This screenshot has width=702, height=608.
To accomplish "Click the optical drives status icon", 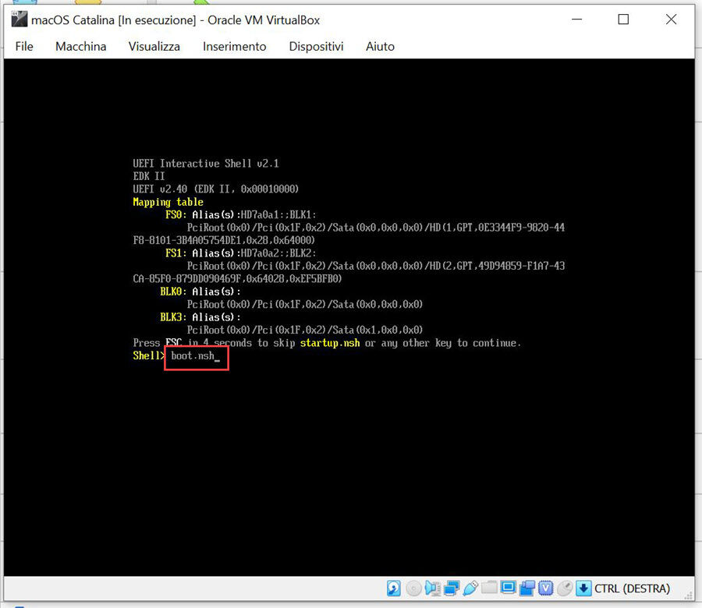I will [413, 589].
